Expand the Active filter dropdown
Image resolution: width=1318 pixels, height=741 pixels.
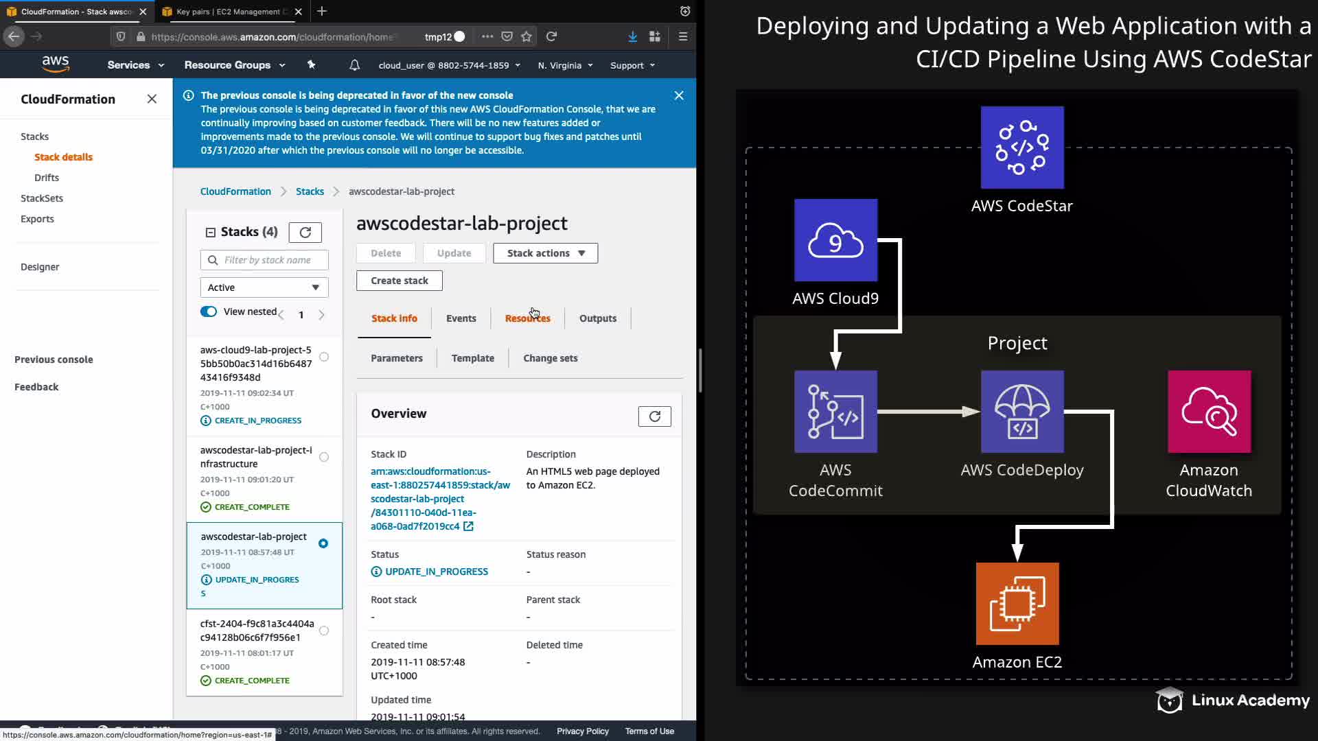click(x=264, y=287)
